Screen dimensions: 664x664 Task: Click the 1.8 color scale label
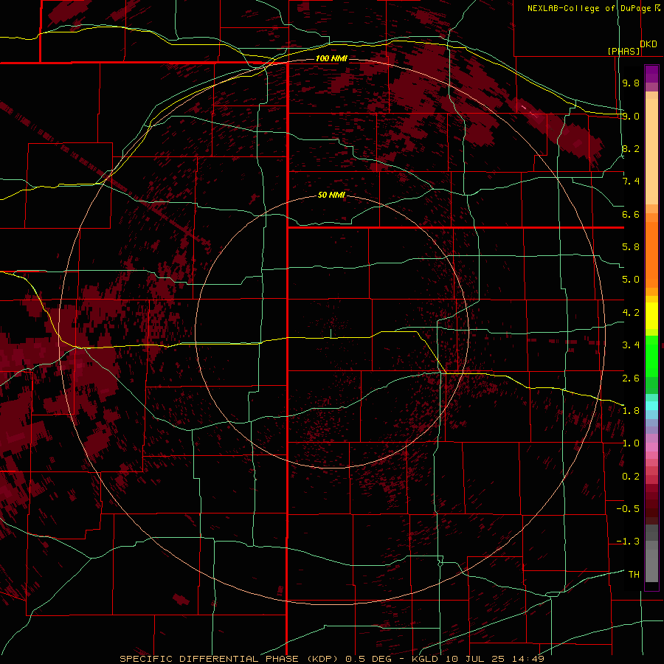click(631, 411)
